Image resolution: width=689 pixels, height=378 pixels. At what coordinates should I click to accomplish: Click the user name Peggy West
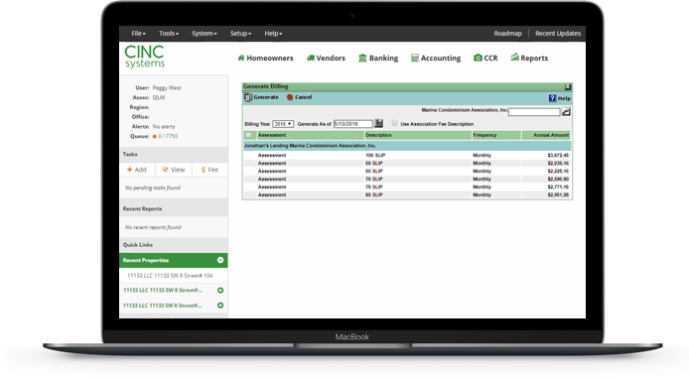pyautogui.click(x=167, y=88)
